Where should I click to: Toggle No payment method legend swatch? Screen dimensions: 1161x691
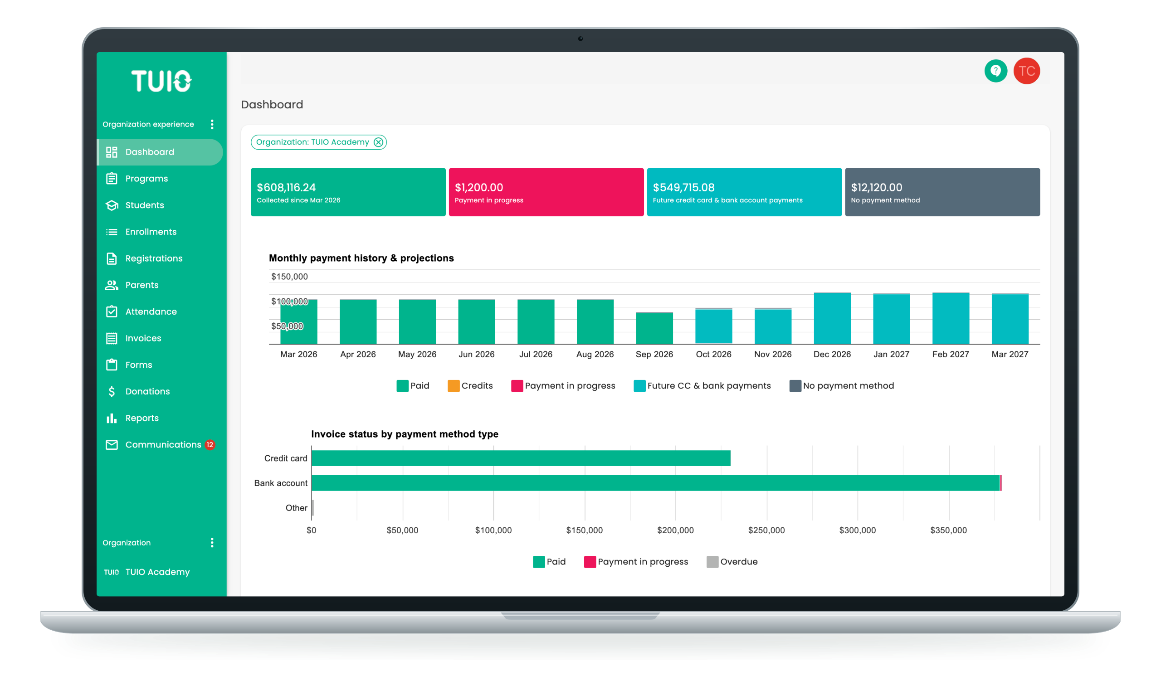point(795,385)
